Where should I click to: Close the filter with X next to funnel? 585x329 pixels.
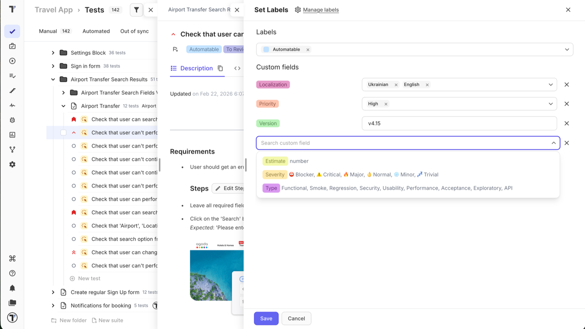coord(151,10)
